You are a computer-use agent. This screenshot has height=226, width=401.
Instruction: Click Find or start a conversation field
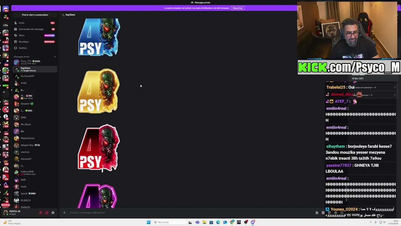click(x=35, y=15)
